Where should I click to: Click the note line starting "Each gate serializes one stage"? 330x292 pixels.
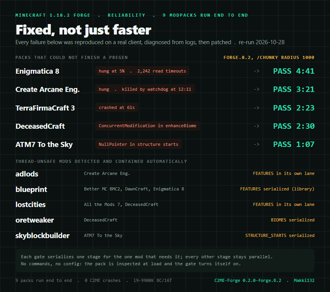pos(147,257)
